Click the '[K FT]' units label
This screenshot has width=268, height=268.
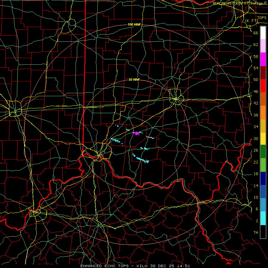point(252,21)
